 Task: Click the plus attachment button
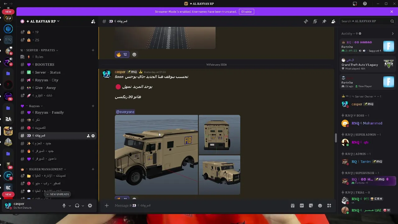[x=107, y=205]
